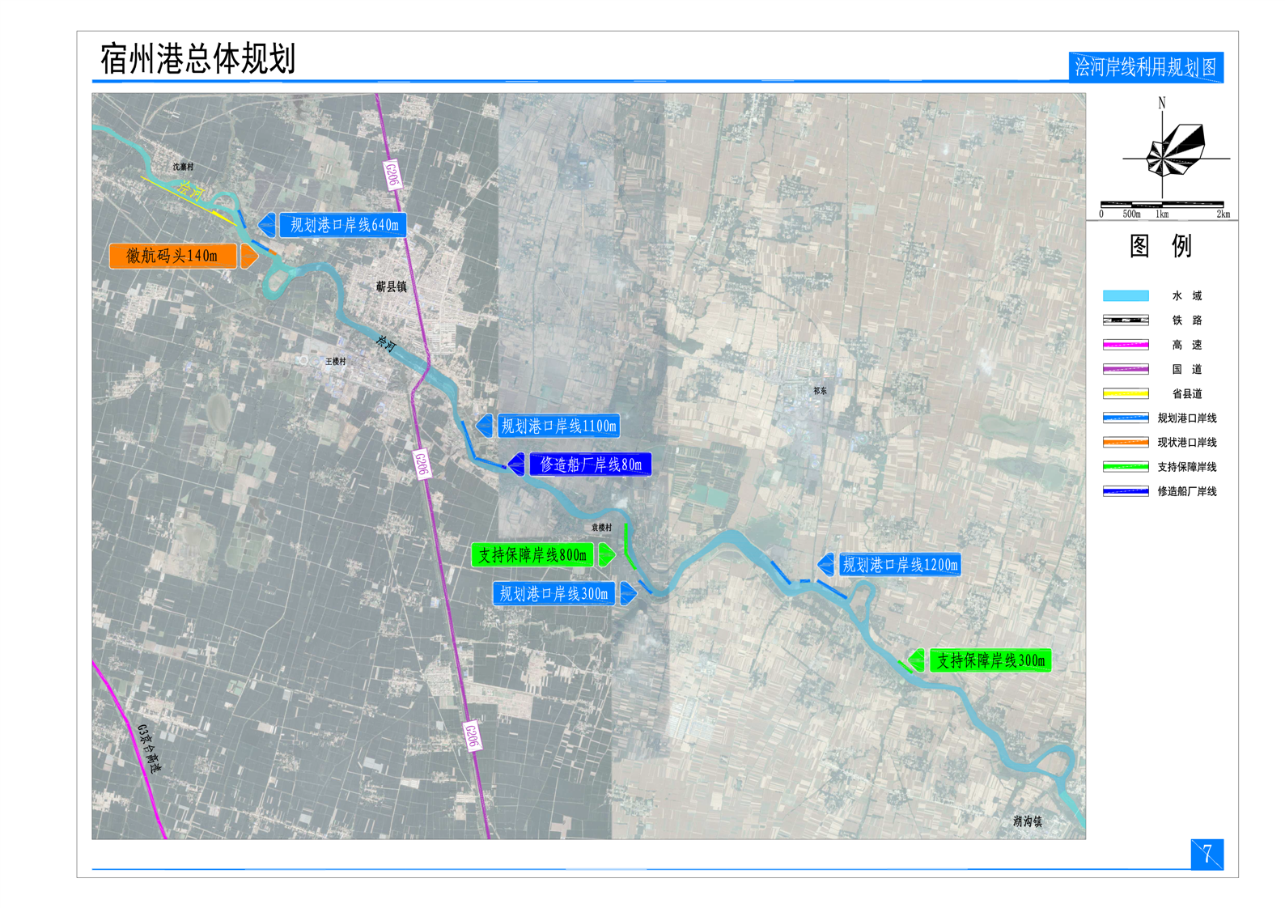This screenshot has width=1285, height=908.
Task: Click the 规划港口岸线300m label
Action: tap(553, 594)
